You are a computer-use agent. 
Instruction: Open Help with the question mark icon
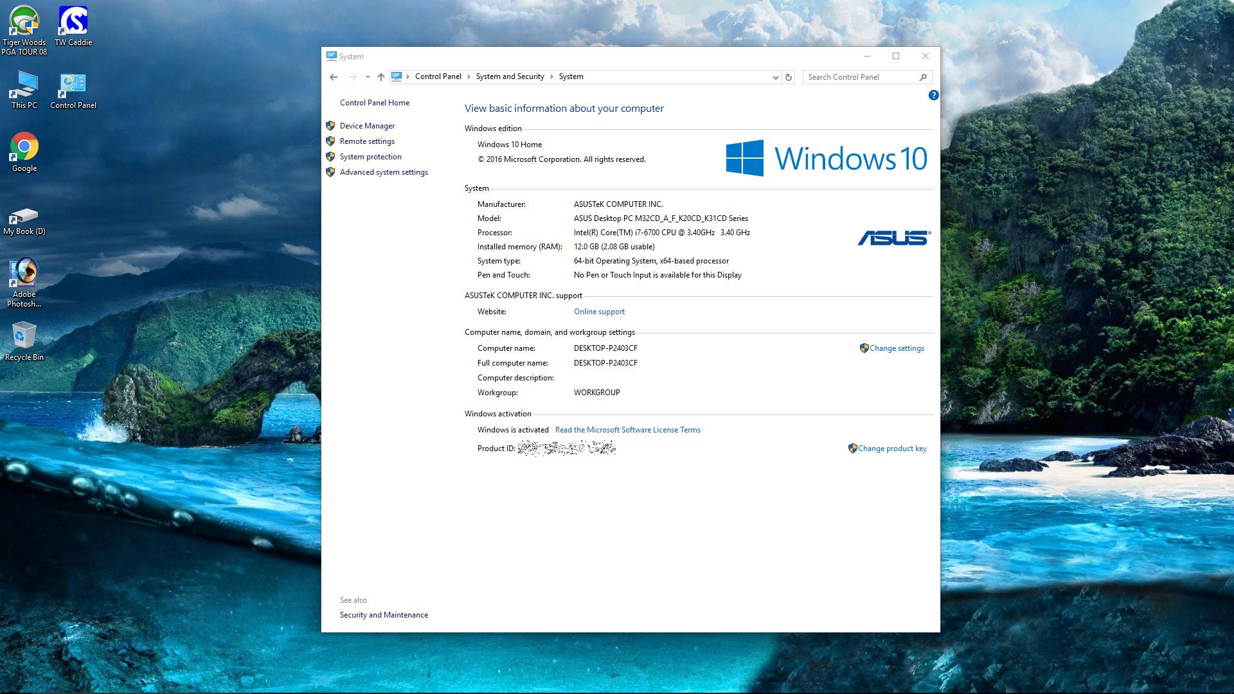click(933, 95)
